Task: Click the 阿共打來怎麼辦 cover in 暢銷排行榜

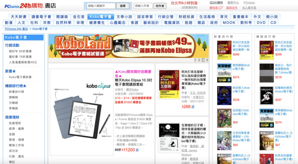Action: click(267, 50)
